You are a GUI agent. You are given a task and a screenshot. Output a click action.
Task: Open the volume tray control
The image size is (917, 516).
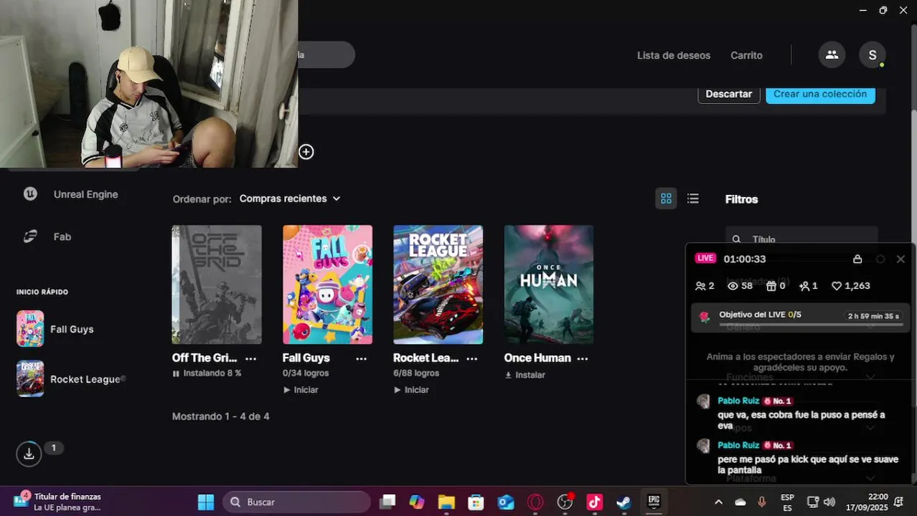pyautogui.click(x=829, y=502)
